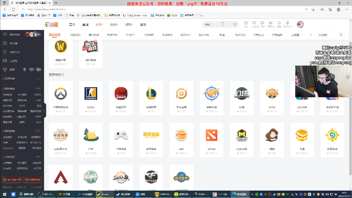This screenshot has height=198, width=352.
Task: Open Steam in the taskbar
Action: click(104, 194)
